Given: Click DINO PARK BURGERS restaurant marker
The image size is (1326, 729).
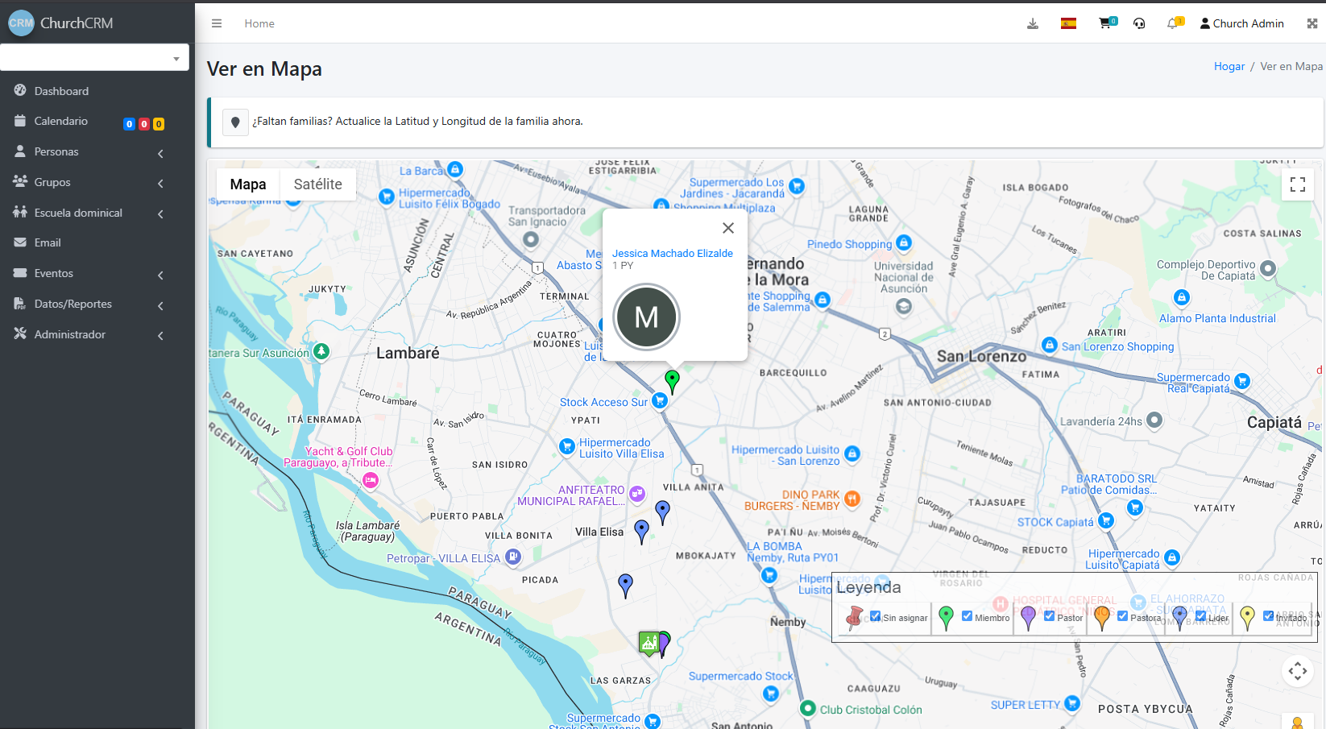Looking at the screenshot, I should [852, 499].
